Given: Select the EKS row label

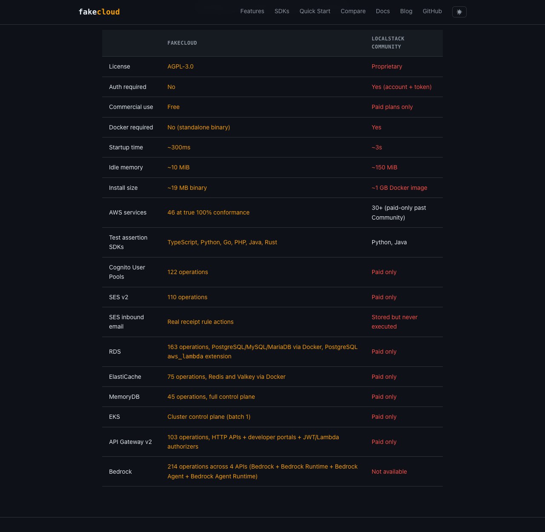Looking at the screenshot, I should [x=115, y=417].
